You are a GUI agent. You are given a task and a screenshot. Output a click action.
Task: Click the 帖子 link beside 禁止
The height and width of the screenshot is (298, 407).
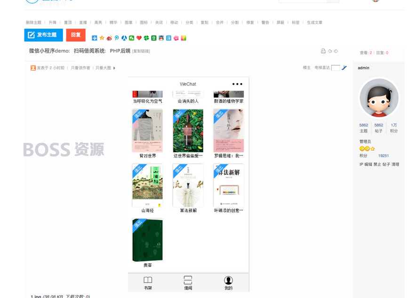(386, 165)
